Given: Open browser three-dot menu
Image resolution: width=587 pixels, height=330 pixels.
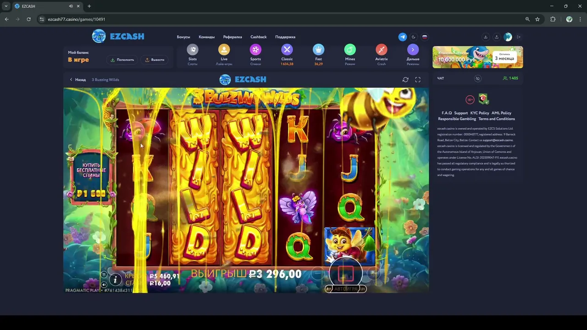Looking at the screenshot, I should pos(581,19).
